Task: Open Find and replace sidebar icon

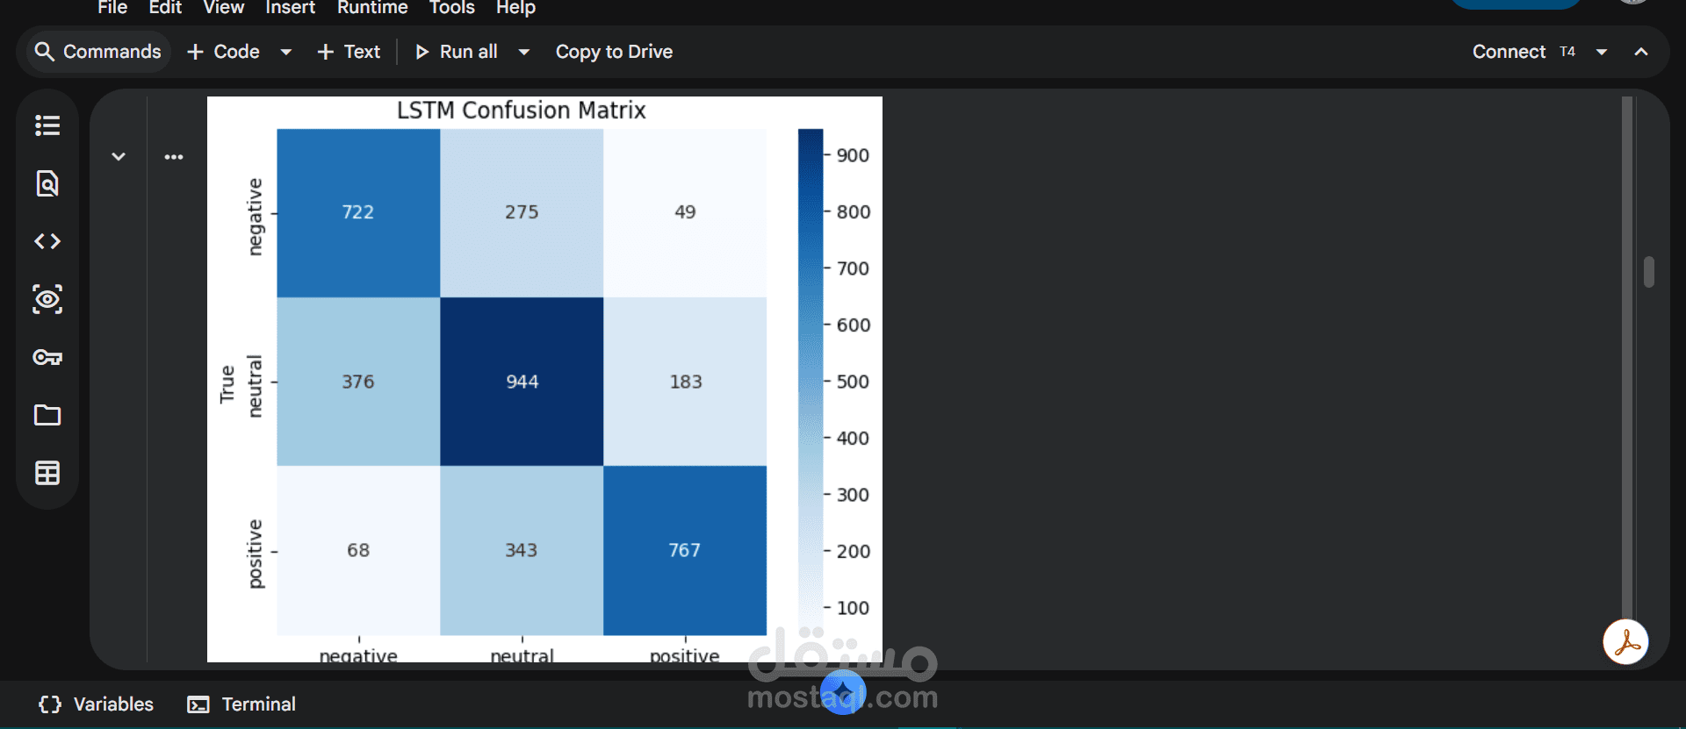Action: [47, 183]
